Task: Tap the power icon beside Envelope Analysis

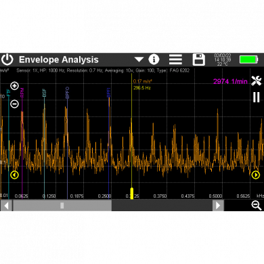Action: pyautogui.click(x=7, y=60)
